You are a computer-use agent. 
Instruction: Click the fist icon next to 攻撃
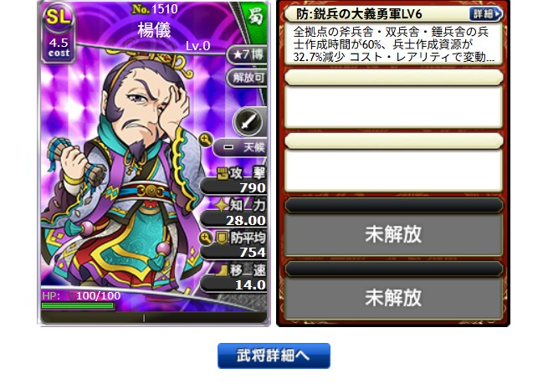coord(223,172)
